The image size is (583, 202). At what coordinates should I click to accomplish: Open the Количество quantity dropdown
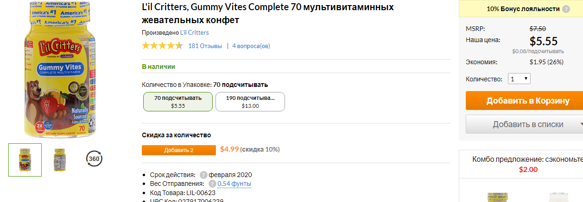(519, 79)
